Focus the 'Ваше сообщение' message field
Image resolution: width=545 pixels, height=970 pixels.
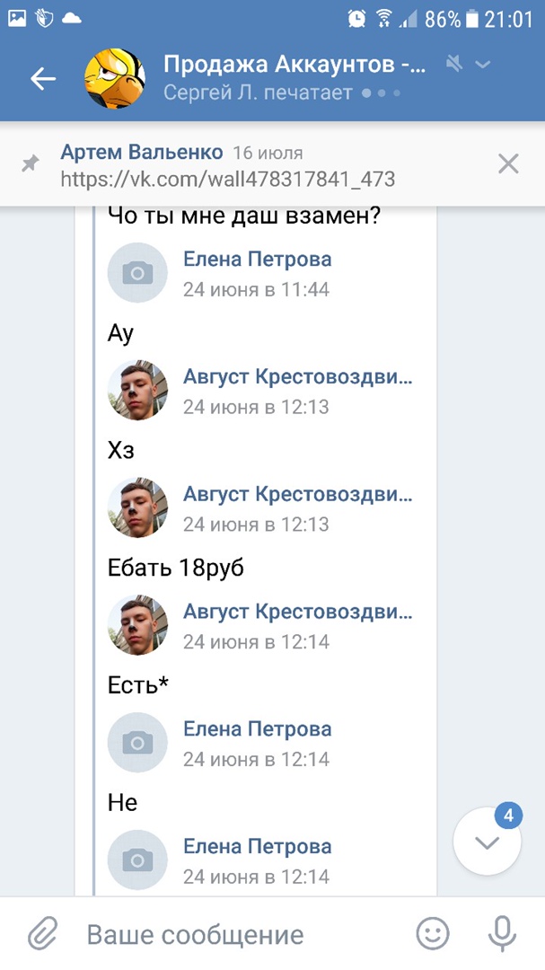point(233,934)
